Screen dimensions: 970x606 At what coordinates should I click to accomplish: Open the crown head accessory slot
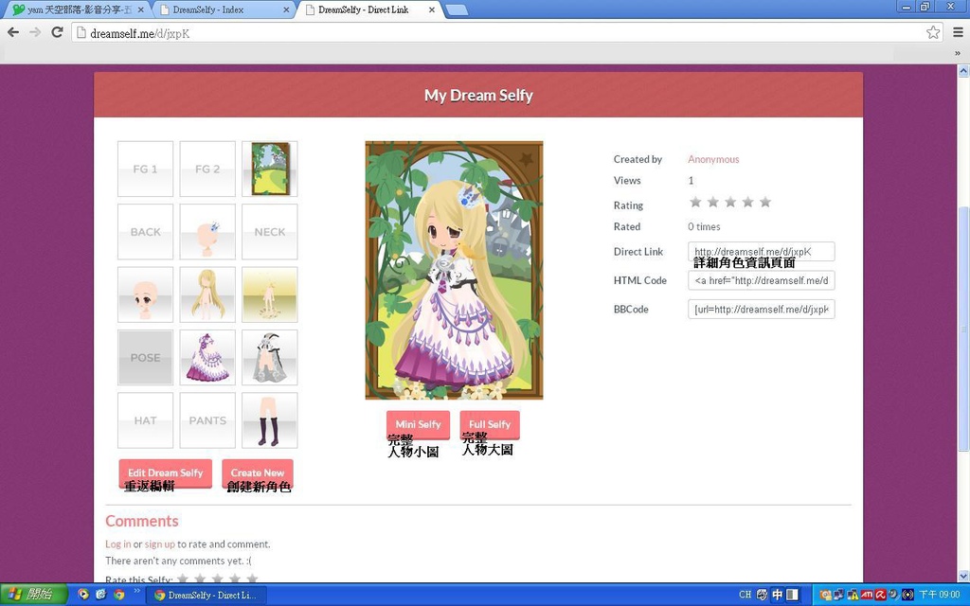[x=207, y=232]
